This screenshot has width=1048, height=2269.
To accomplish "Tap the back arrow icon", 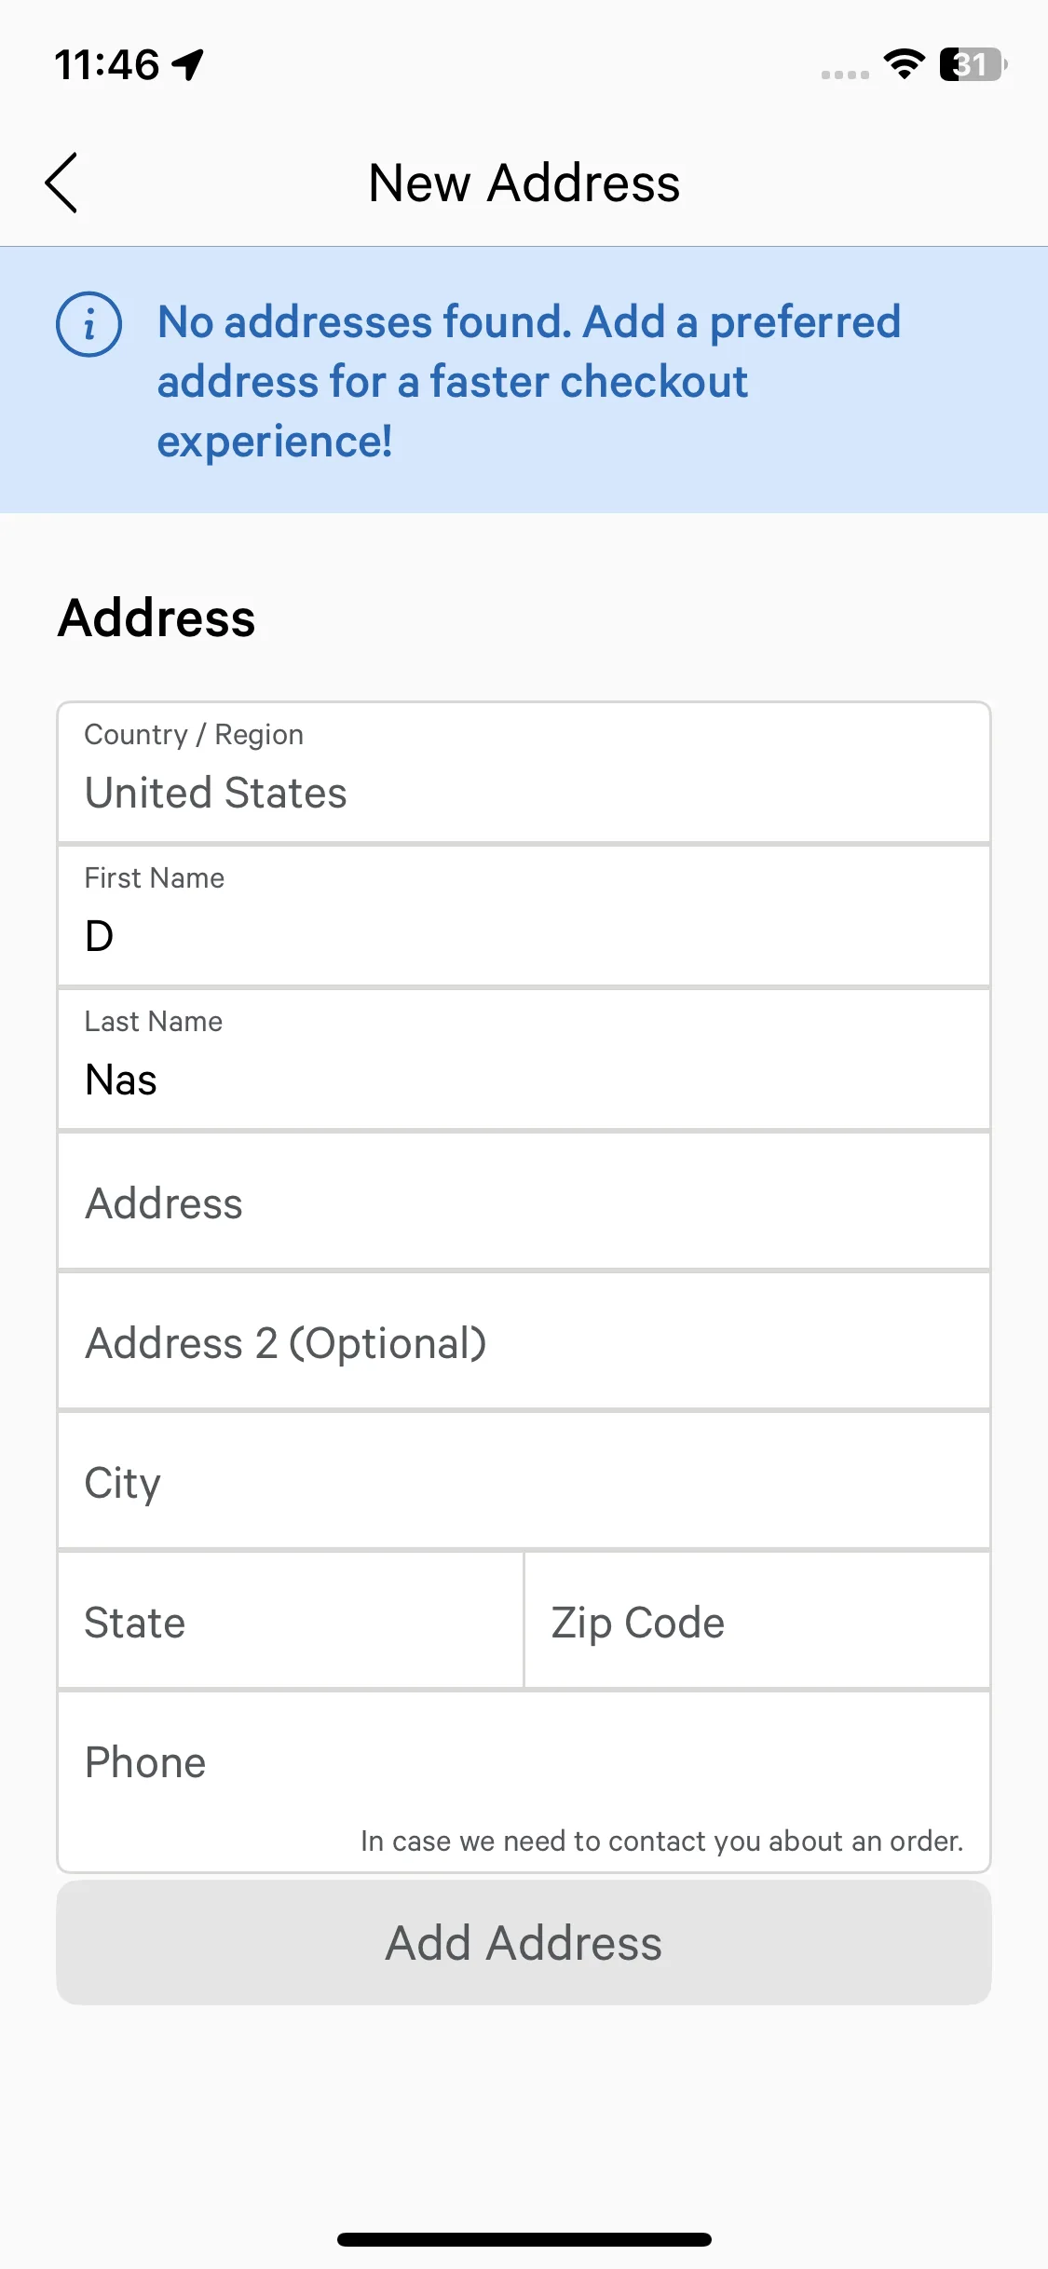I will [x=61, y=183].
